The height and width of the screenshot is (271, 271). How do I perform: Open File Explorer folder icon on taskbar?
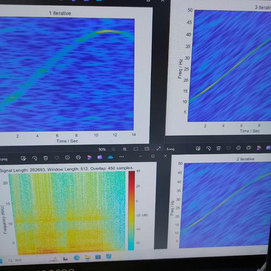[x=87, y=257]
